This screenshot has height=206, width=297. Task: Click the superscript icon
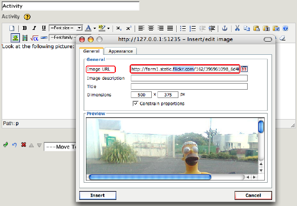point(129,28)
